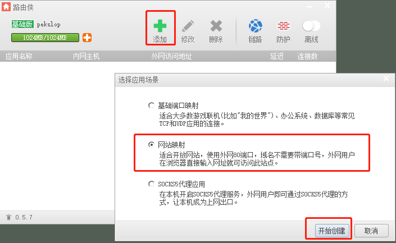
Task: Click the 1024MB traffic progress bar
Action: click(45, 38)
